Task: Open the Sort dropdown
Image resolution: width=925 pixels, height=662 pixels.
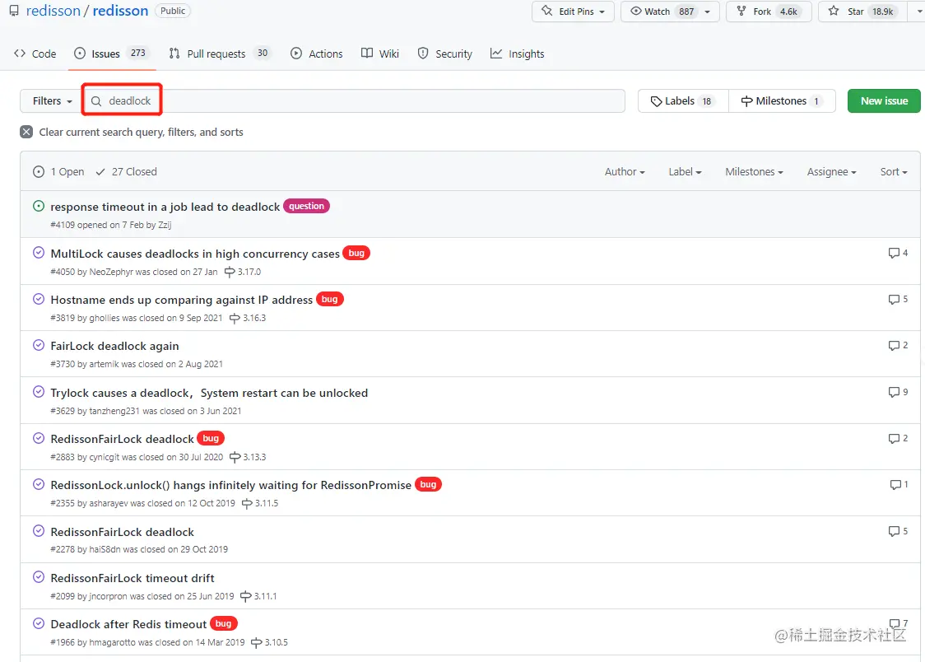Action: coord(894,172)
